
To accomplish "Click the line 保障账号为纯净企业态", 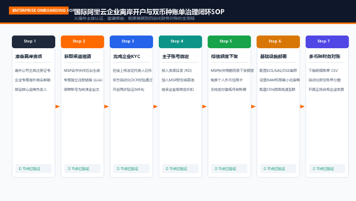I will (x=81, y=89).
